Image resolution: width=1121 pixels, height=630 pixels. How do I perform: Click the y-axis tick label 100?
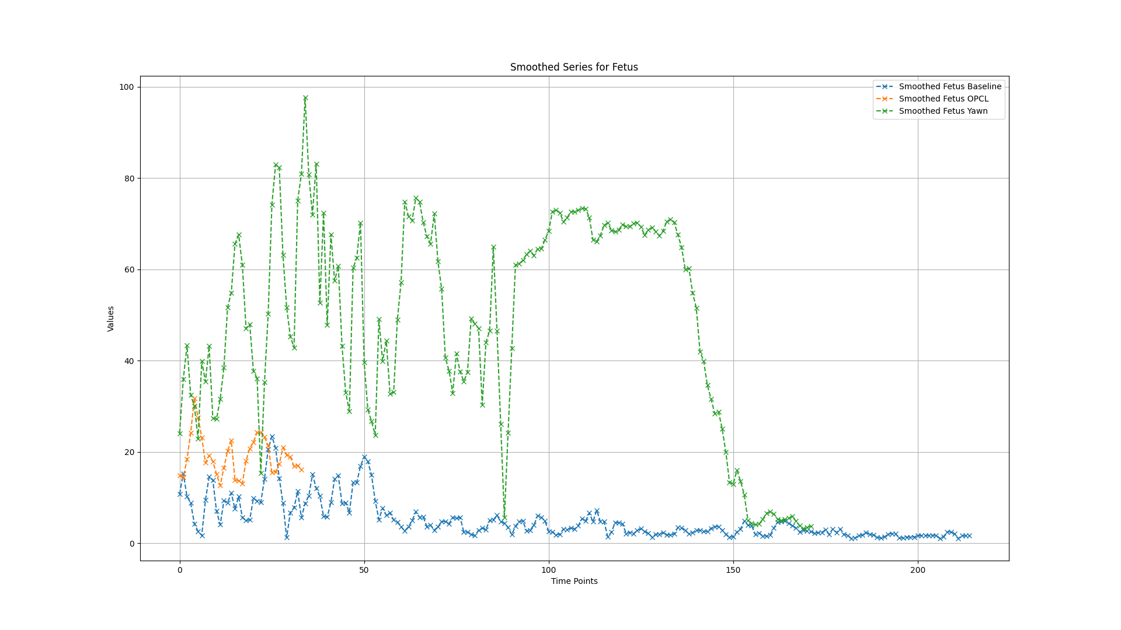(x=127, y=87)
